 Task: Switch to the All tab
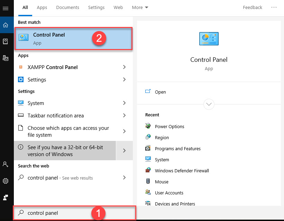(25, 7)
